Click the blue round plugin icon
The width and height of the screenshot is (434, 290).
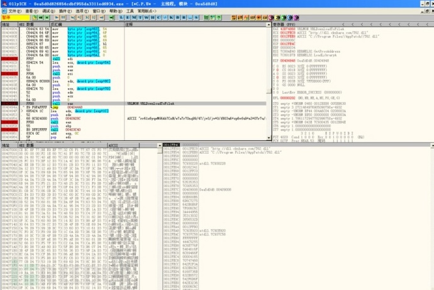coord(290,18)
